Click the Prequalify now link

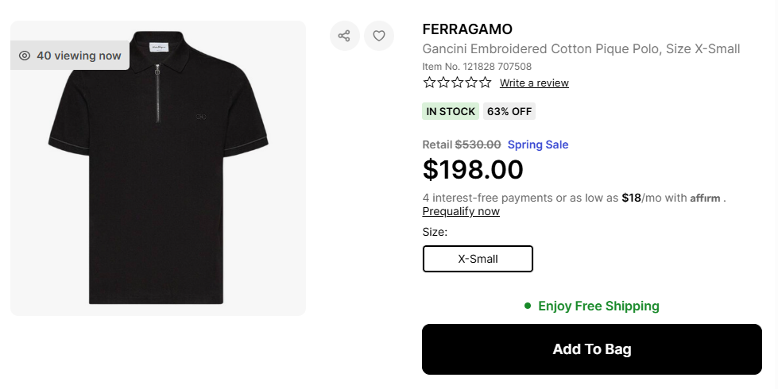(x=461, y=211)
